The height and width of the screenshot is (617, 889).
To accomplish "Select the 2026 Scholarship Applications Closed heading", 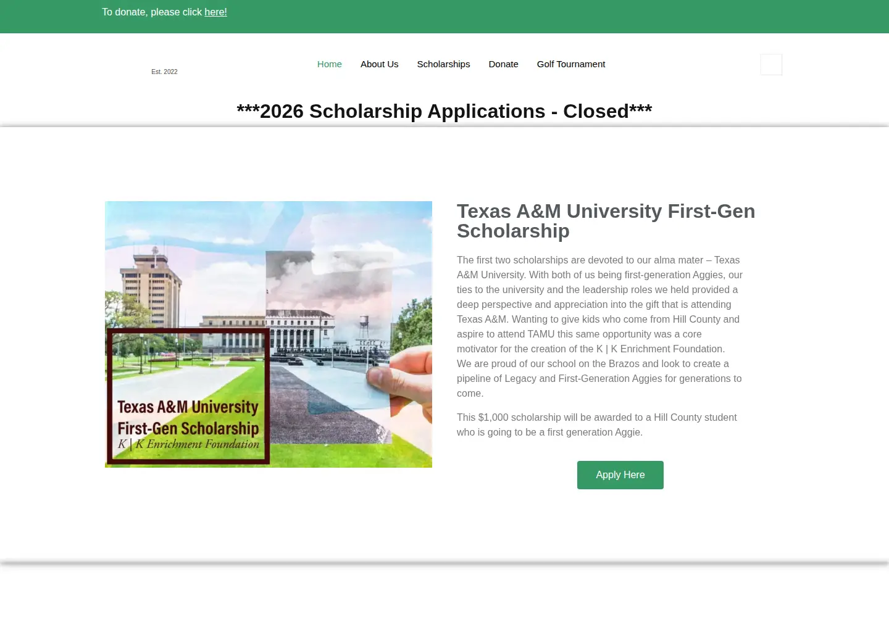I will pyautogui.click(x=444, y=111).
